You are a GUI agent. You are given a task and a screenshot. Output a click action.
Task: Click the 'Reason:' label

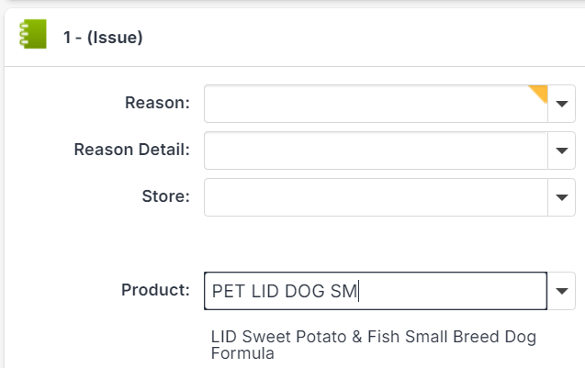(157, 103)
